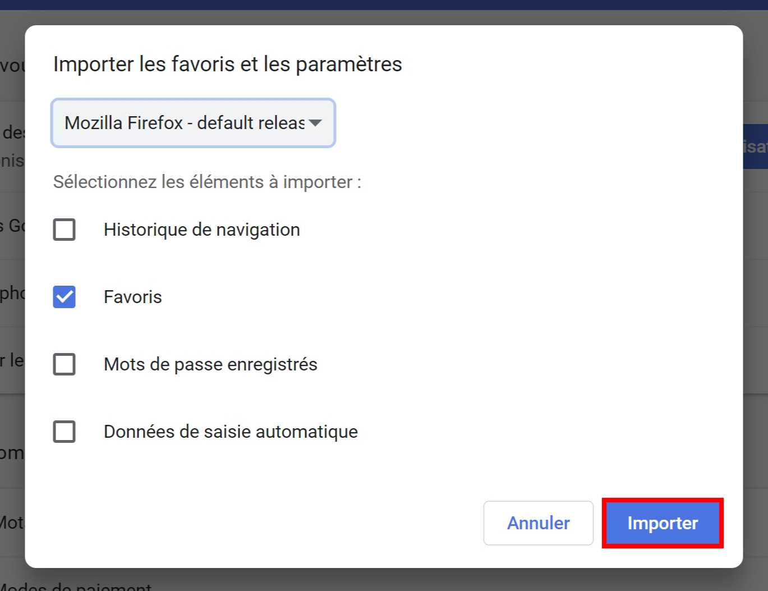Viewport: 768px width, 591px height.
Task: Click the dropdown arrow beside default release
Action: 315,123
